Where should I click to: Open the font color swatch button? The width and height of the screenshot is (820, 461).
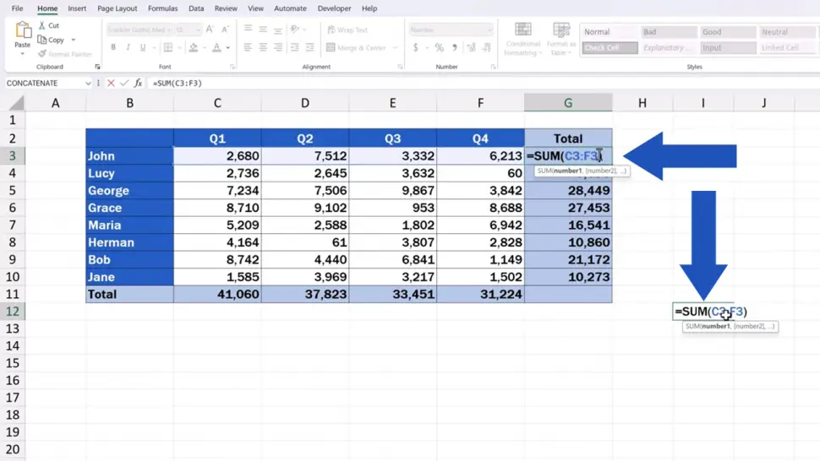216,47
